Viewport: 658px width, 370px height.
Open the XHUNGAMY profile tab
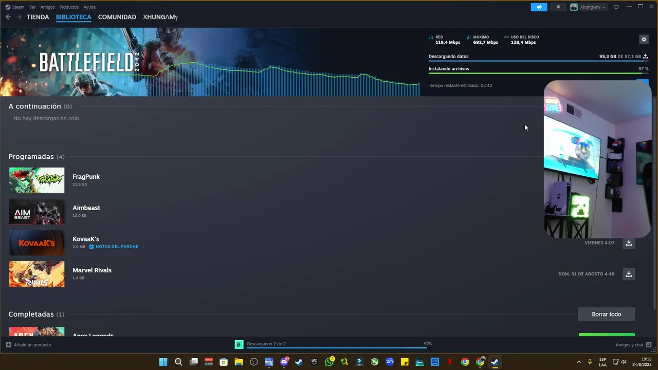[160, 17]
